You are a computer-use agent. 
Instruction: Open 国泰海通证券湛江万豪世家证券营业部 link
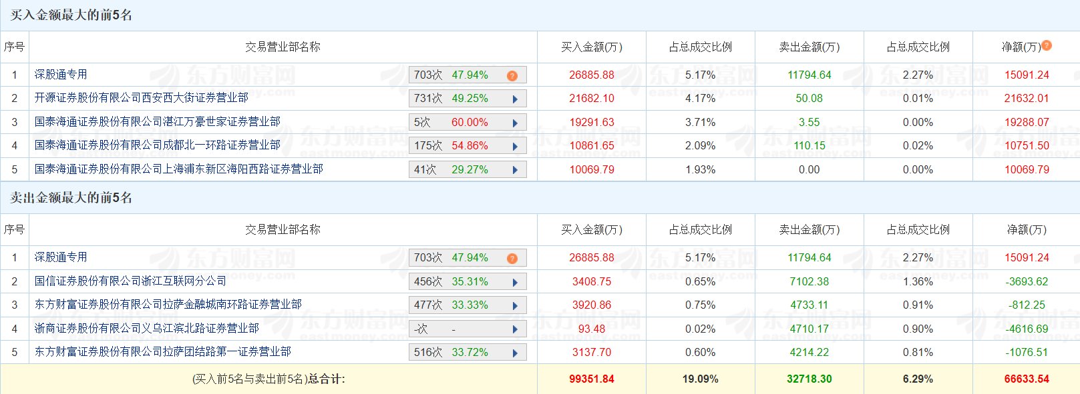(158, 121)
